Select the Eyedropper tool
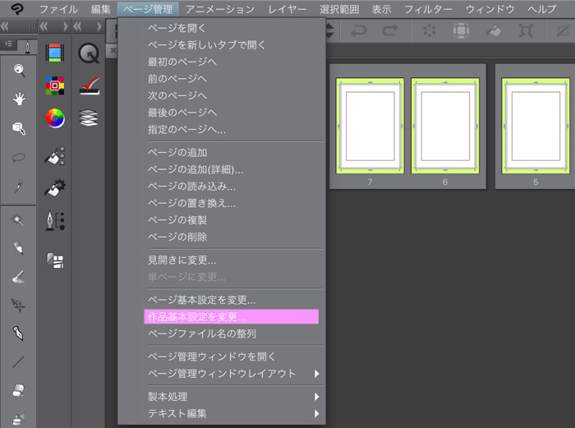The width and height of the screenshot is (575, 428). click(x=19, y=186)
